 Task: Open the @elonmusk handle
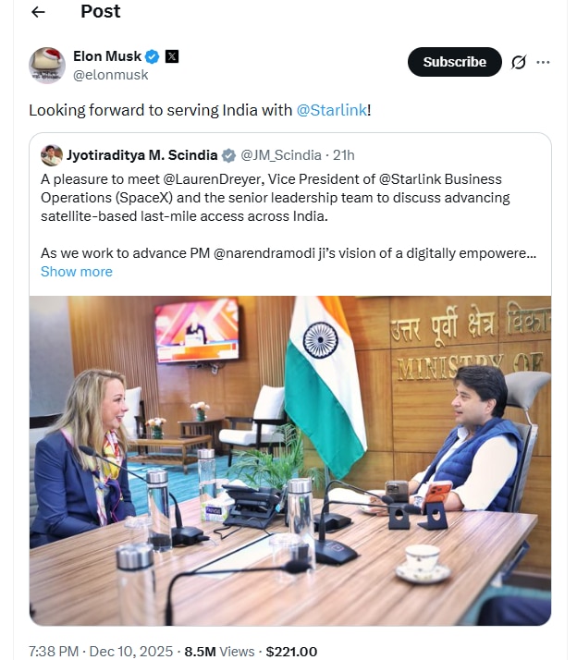[111, 75]
